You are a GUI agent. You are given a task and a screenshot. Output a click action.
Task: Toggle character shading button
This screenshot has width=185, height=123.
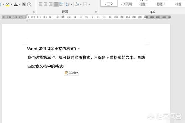coord(24,4)
